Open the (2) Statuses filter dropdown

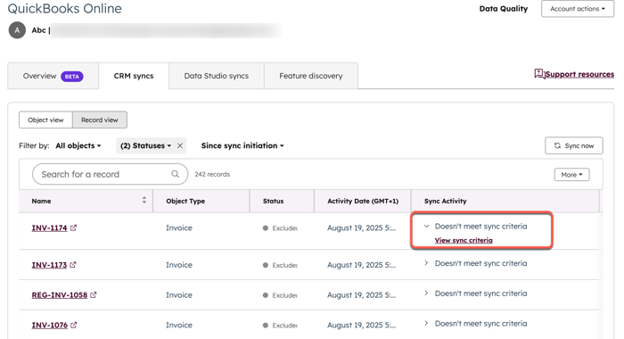pos(145,145)
